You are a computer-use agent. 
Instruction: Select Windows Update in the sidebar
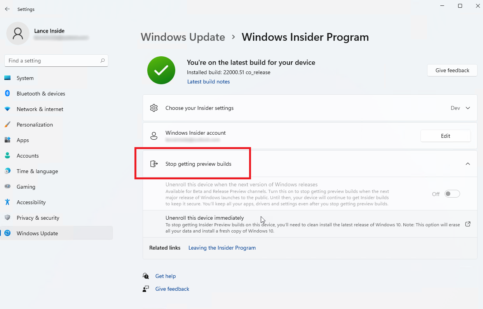pyautogui.click(x=57, y=233)
